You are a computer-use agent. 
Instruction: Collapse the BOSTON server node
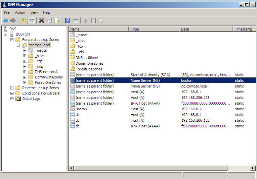[x=6, y=34]
